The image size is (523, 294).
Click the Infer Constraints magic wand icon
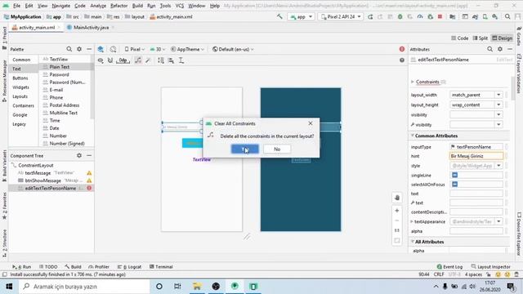coord(148,60)
